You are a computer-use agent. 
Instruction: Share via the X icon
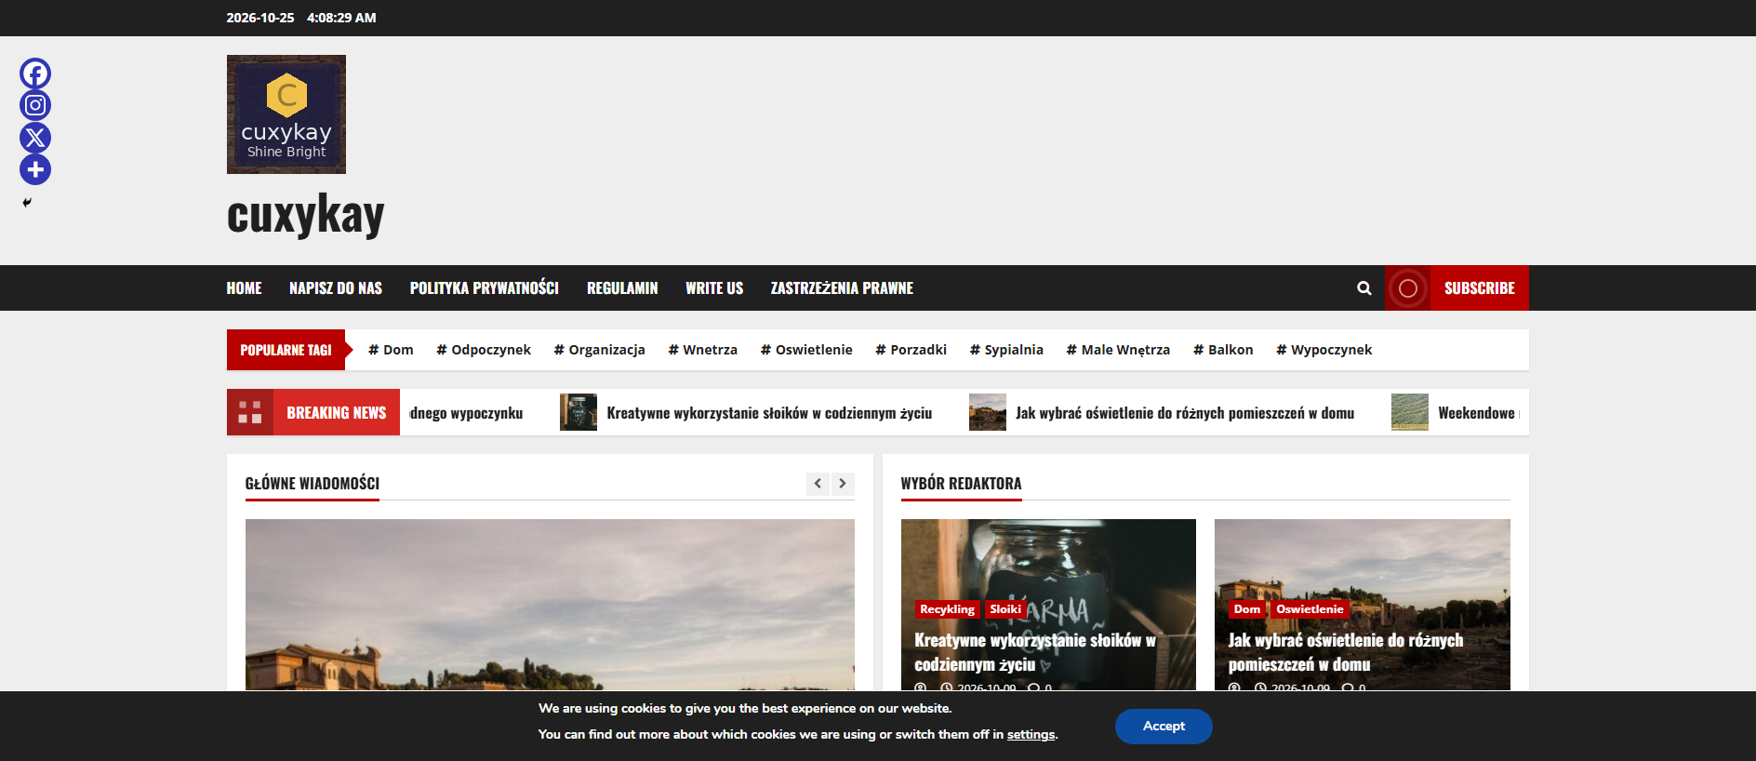35,138
